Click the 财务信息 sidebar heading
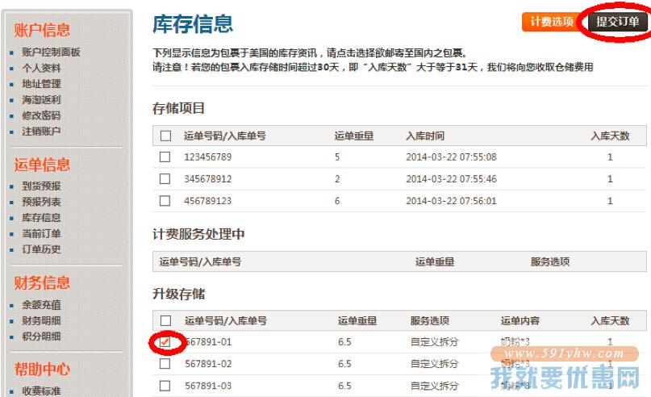651x397 pixels. pyautogui.click(x=42, y=282)
